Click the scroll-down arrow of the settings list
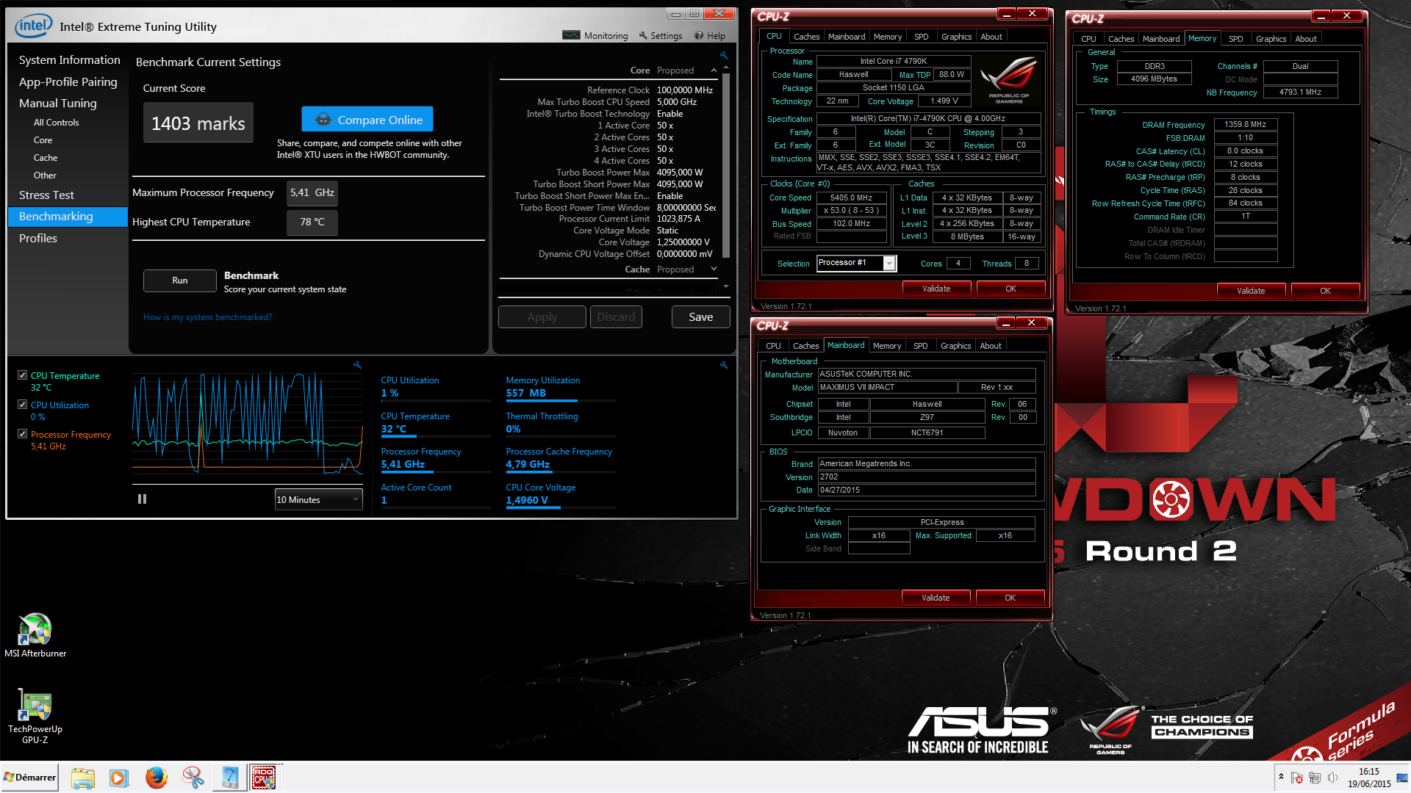1411x793 pixels. [726, 286]
